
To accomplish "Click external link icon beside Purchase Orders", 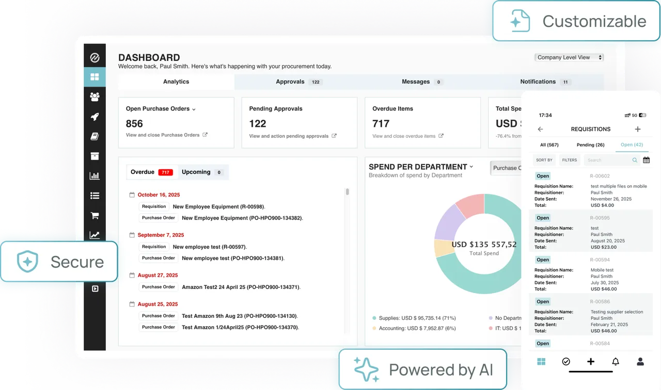I will tap(205, 135).
